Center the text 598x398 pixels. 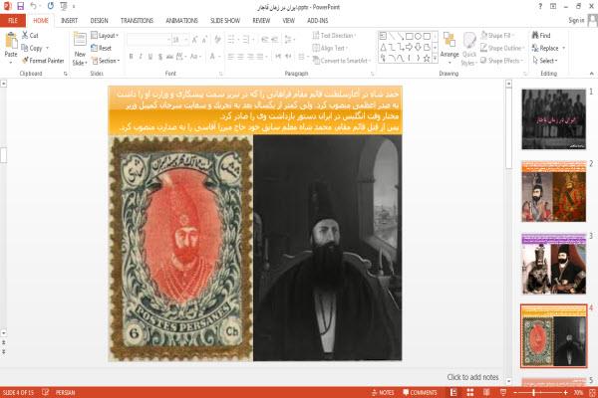tap(240, 57)
